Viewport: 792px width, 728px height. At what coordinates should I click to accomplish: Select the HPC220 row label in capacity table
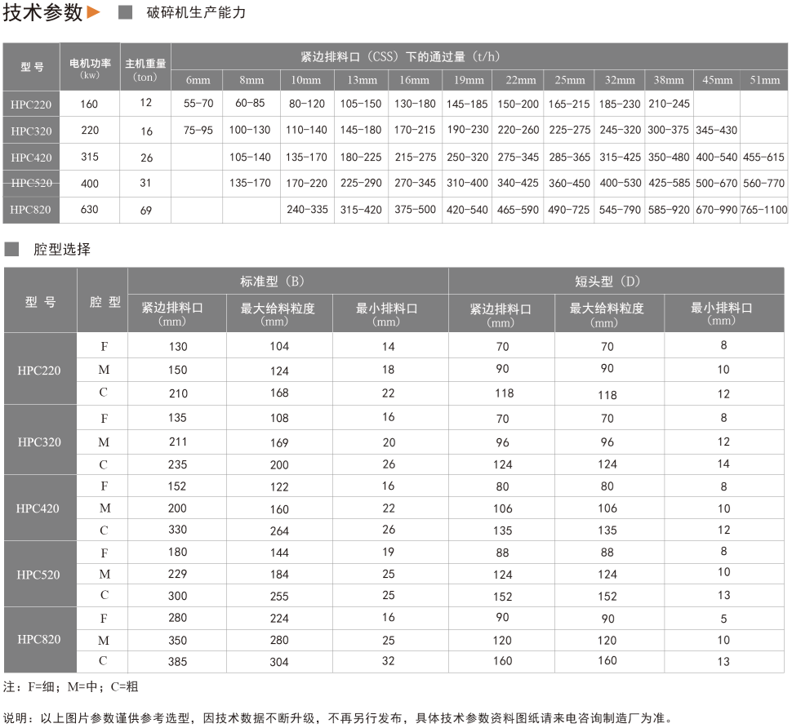coord(31,104)
